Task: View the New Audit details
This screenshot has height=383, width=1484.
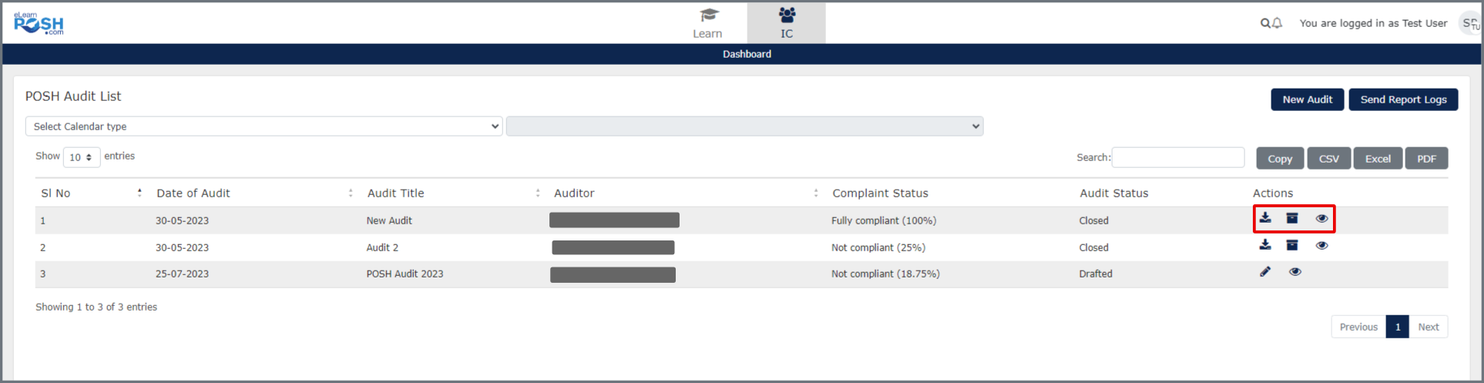Action: 1321,218
